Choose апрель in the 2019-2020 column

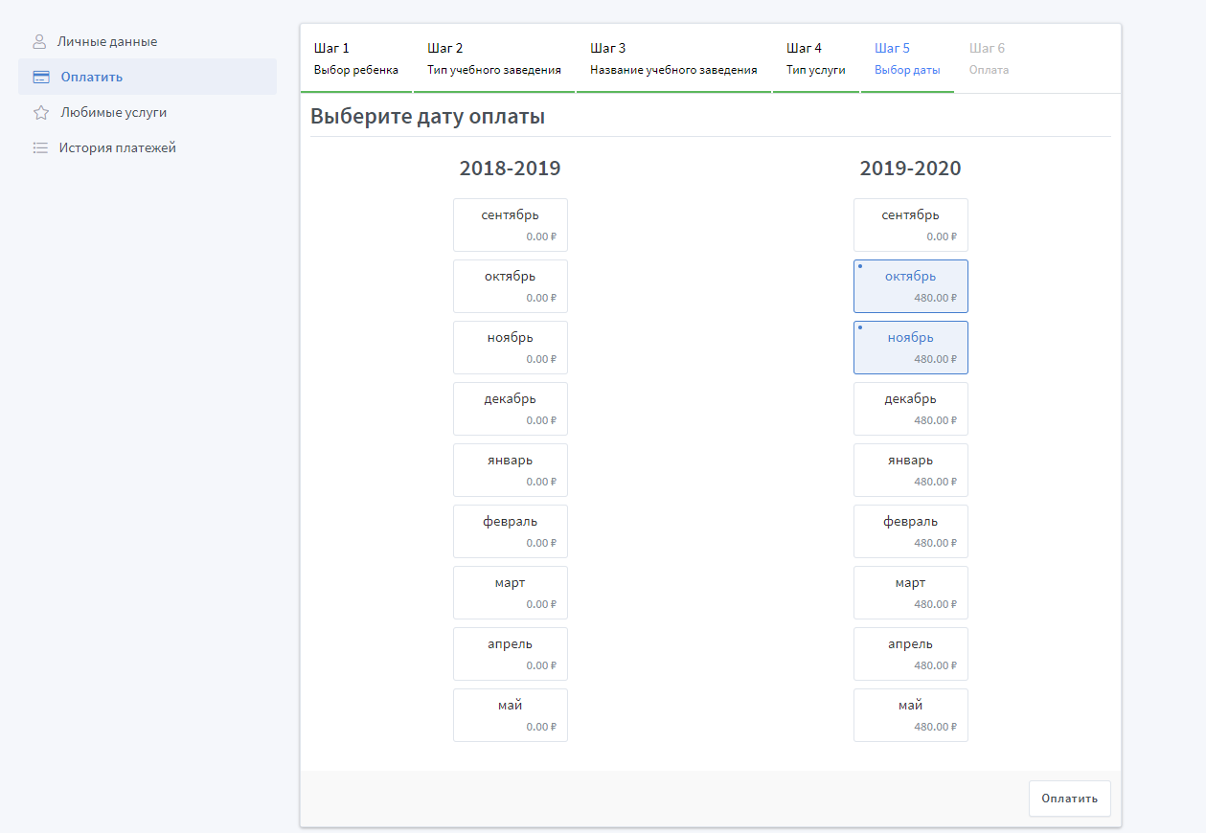click(x=910, y=654)
